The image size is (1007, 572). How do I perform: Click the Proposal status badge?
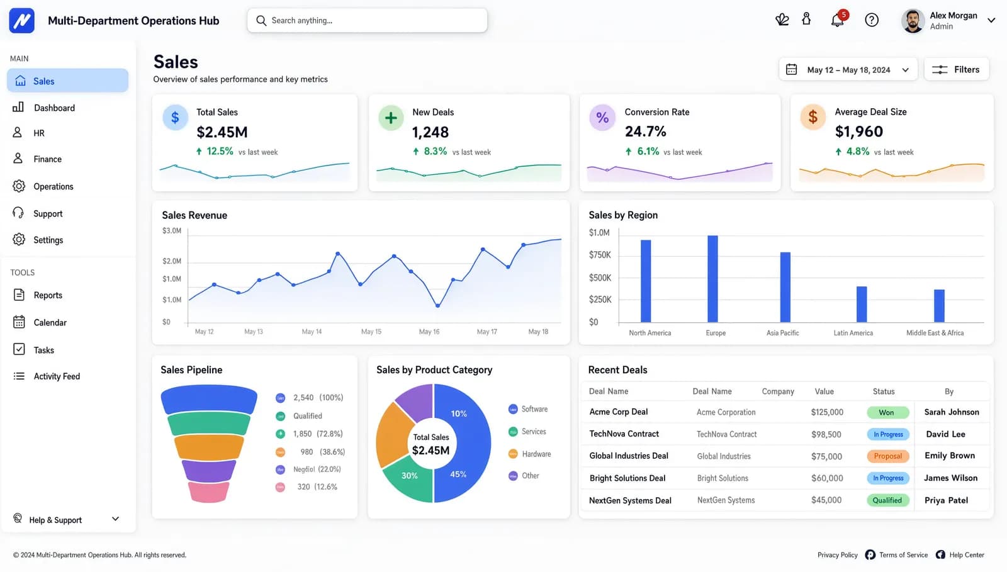pos(887,456)
